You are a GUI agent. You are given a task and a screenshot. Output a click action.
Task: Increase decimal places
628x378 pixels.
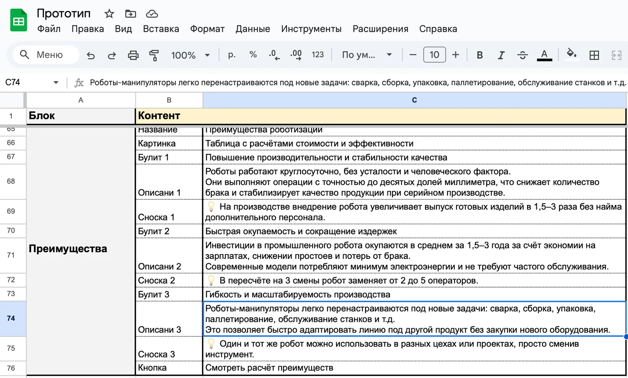[296, 55]
